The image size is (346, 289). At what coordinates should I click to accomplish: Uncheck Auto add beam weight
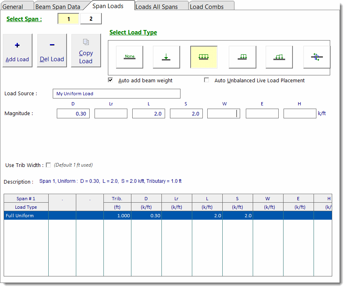pyautogui.click(x=110, y=80)
